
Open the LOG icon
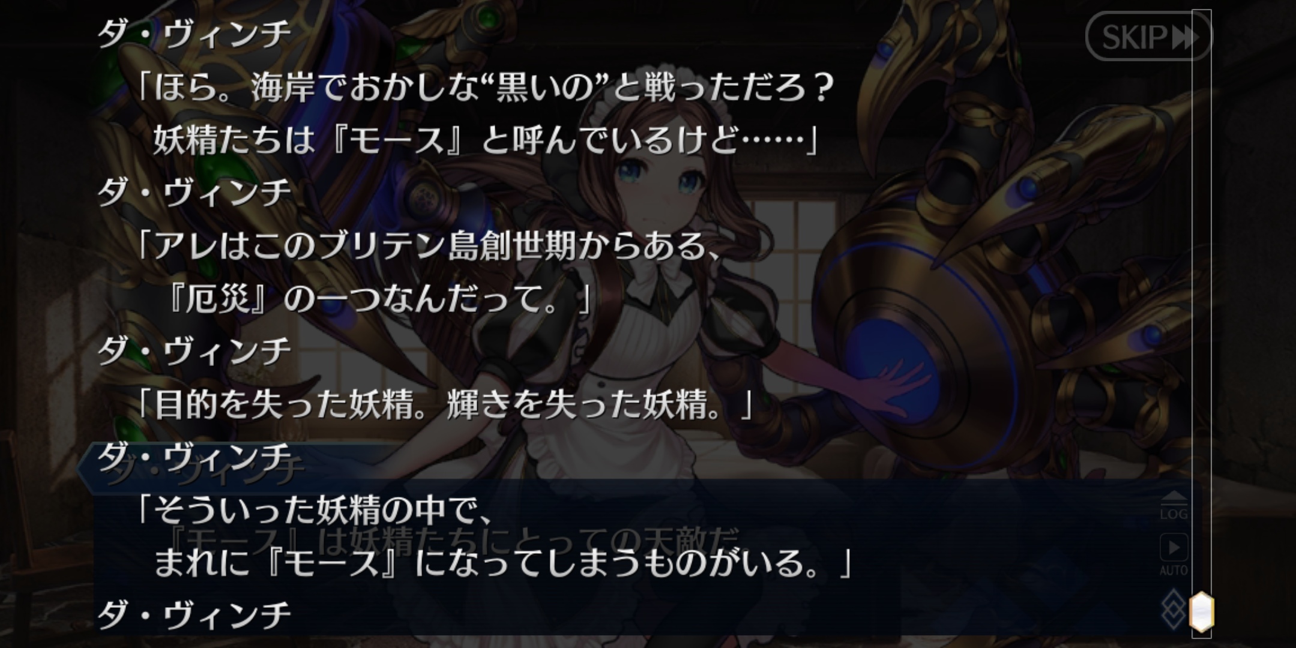pyautogui.click(x=1174, y=505)
